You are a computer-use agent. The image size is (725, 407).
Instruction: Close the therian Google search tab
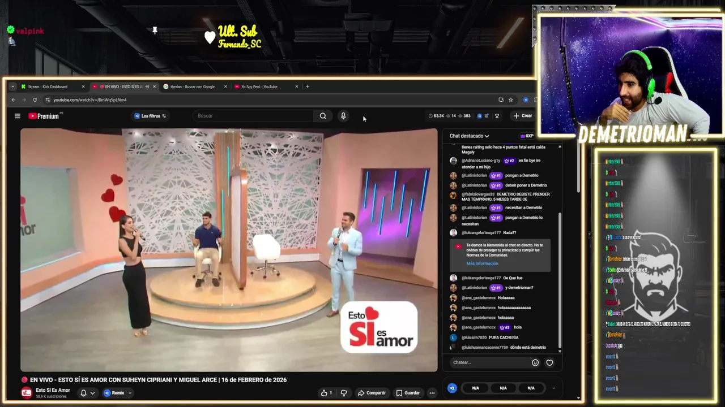coord(225,86)
